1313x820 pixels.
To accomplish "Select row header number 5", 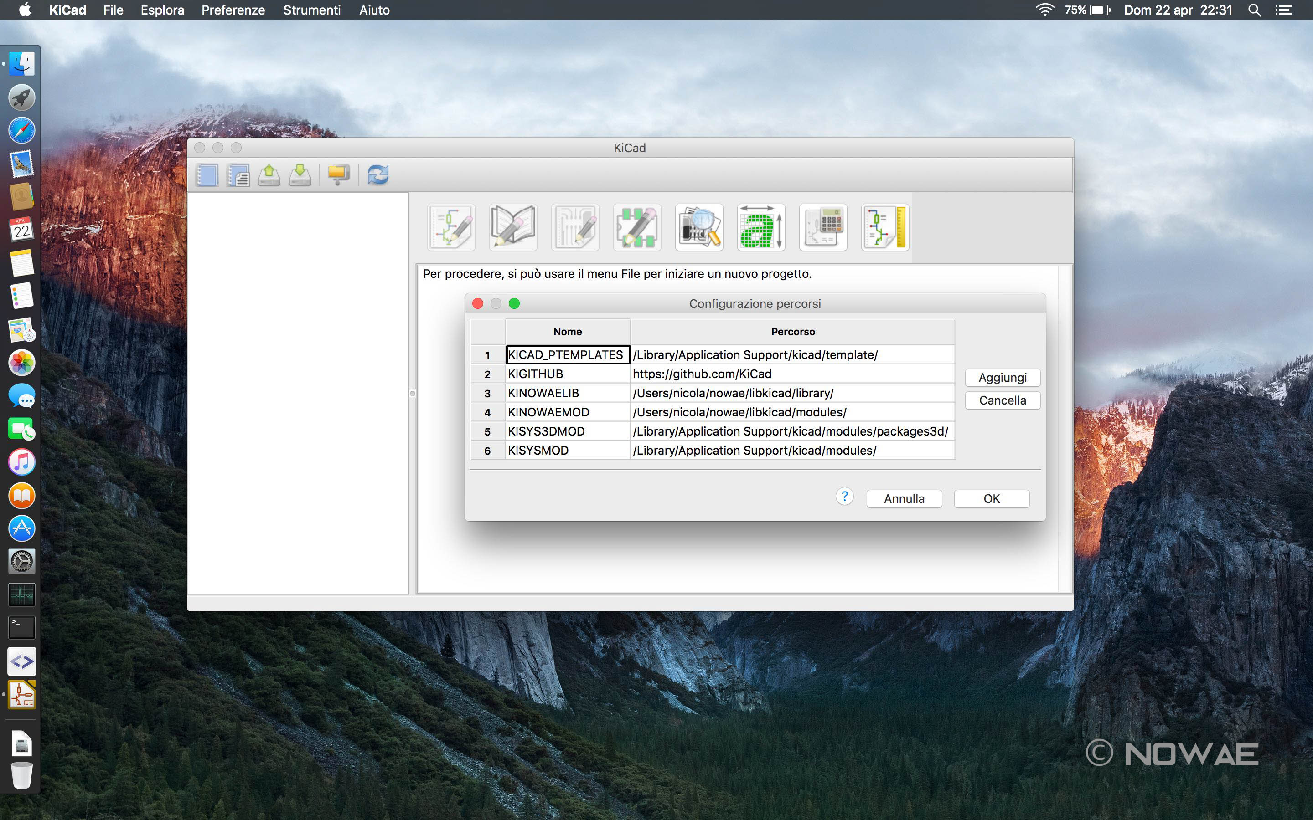I will [487, 432].
